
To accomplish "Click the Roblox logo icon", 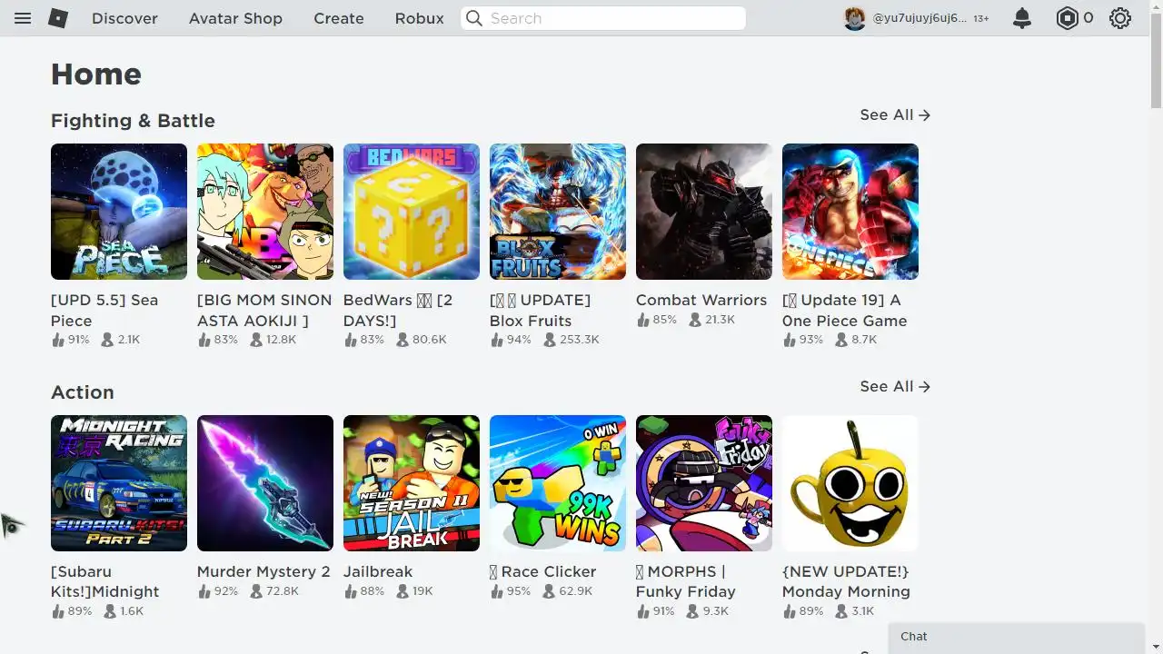I will [x=58, y=18].
